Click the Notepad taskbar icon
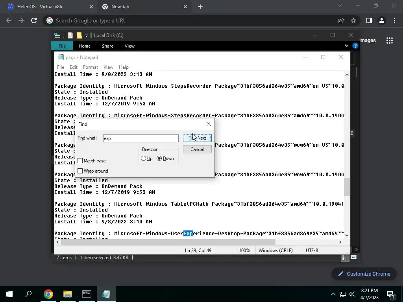403x302 pixels. [x=106, y=294]
